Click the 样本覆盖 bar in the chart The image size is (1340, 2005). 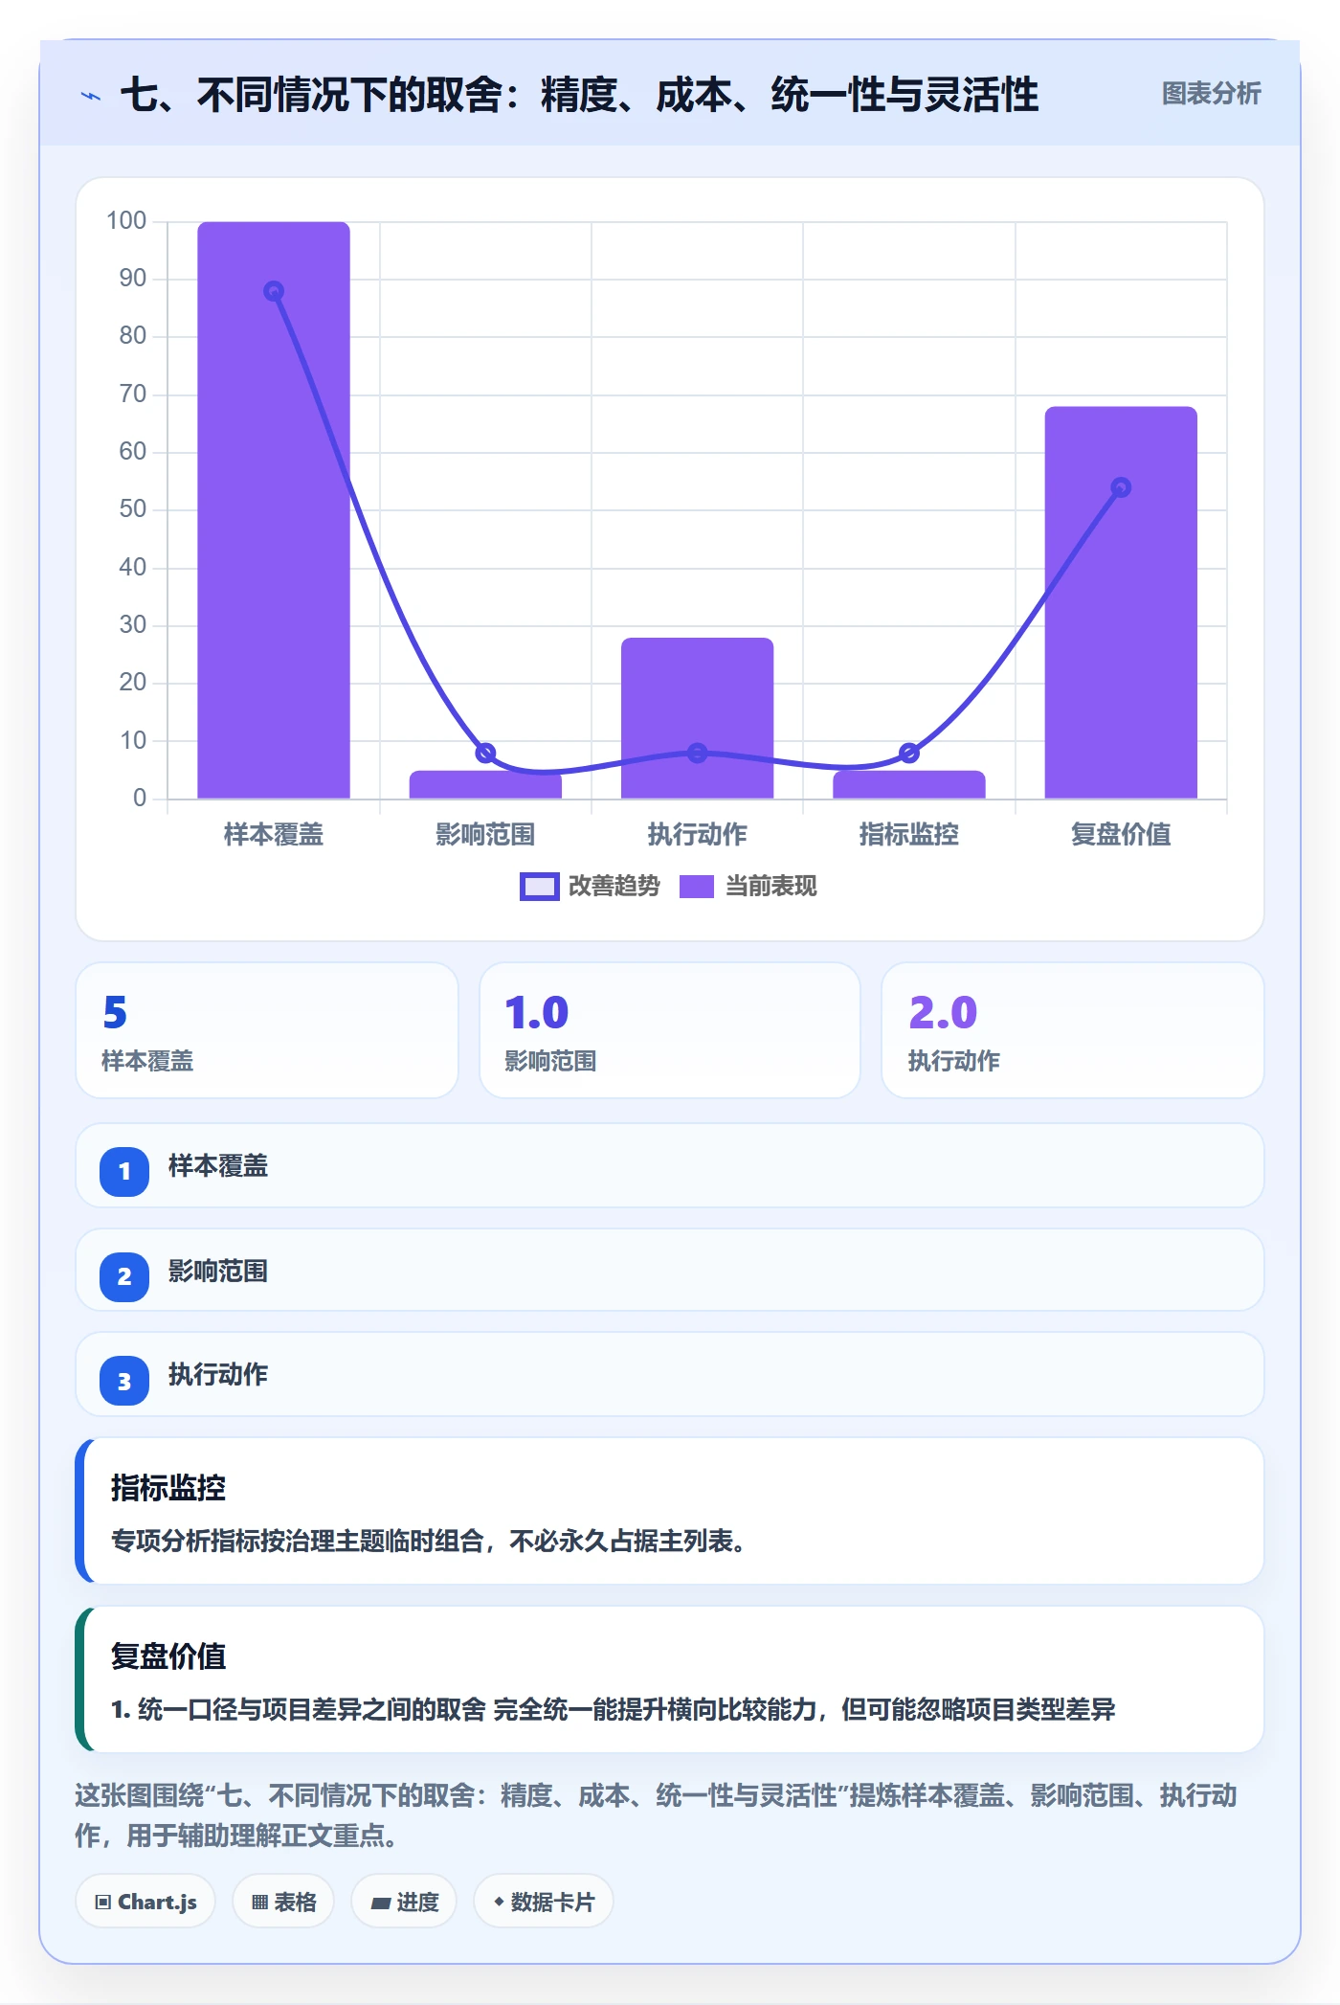point(274,509)
